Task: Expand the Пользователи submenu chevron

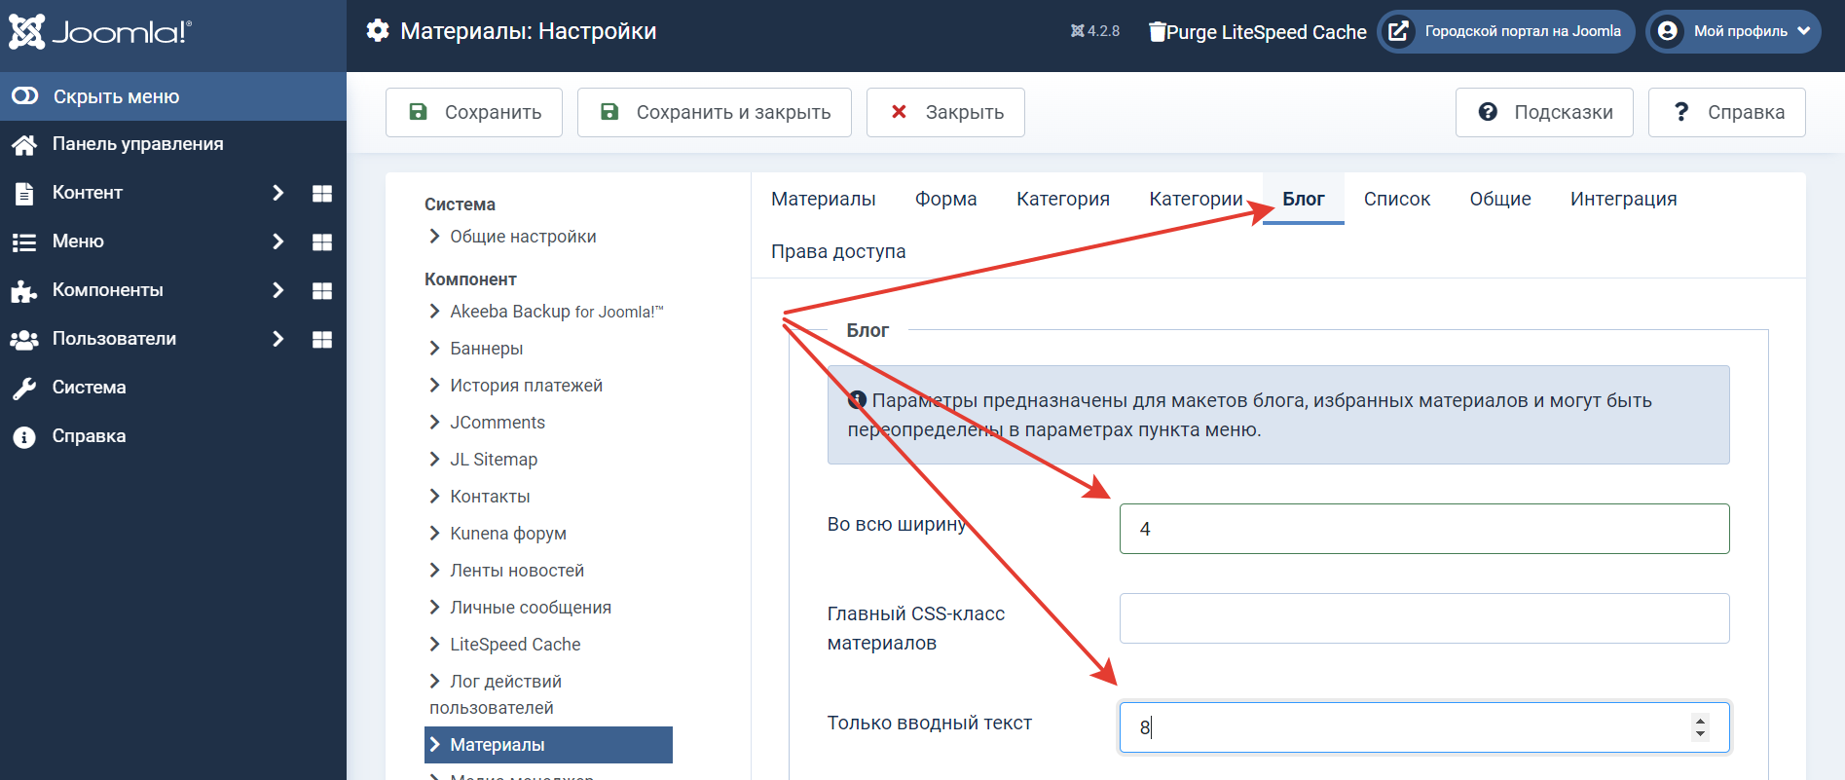Action: [x=277, y=339]
